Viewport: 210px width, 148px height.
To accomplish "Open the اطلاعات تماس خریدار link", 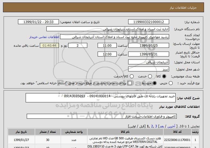I will [x=44, y=37].
